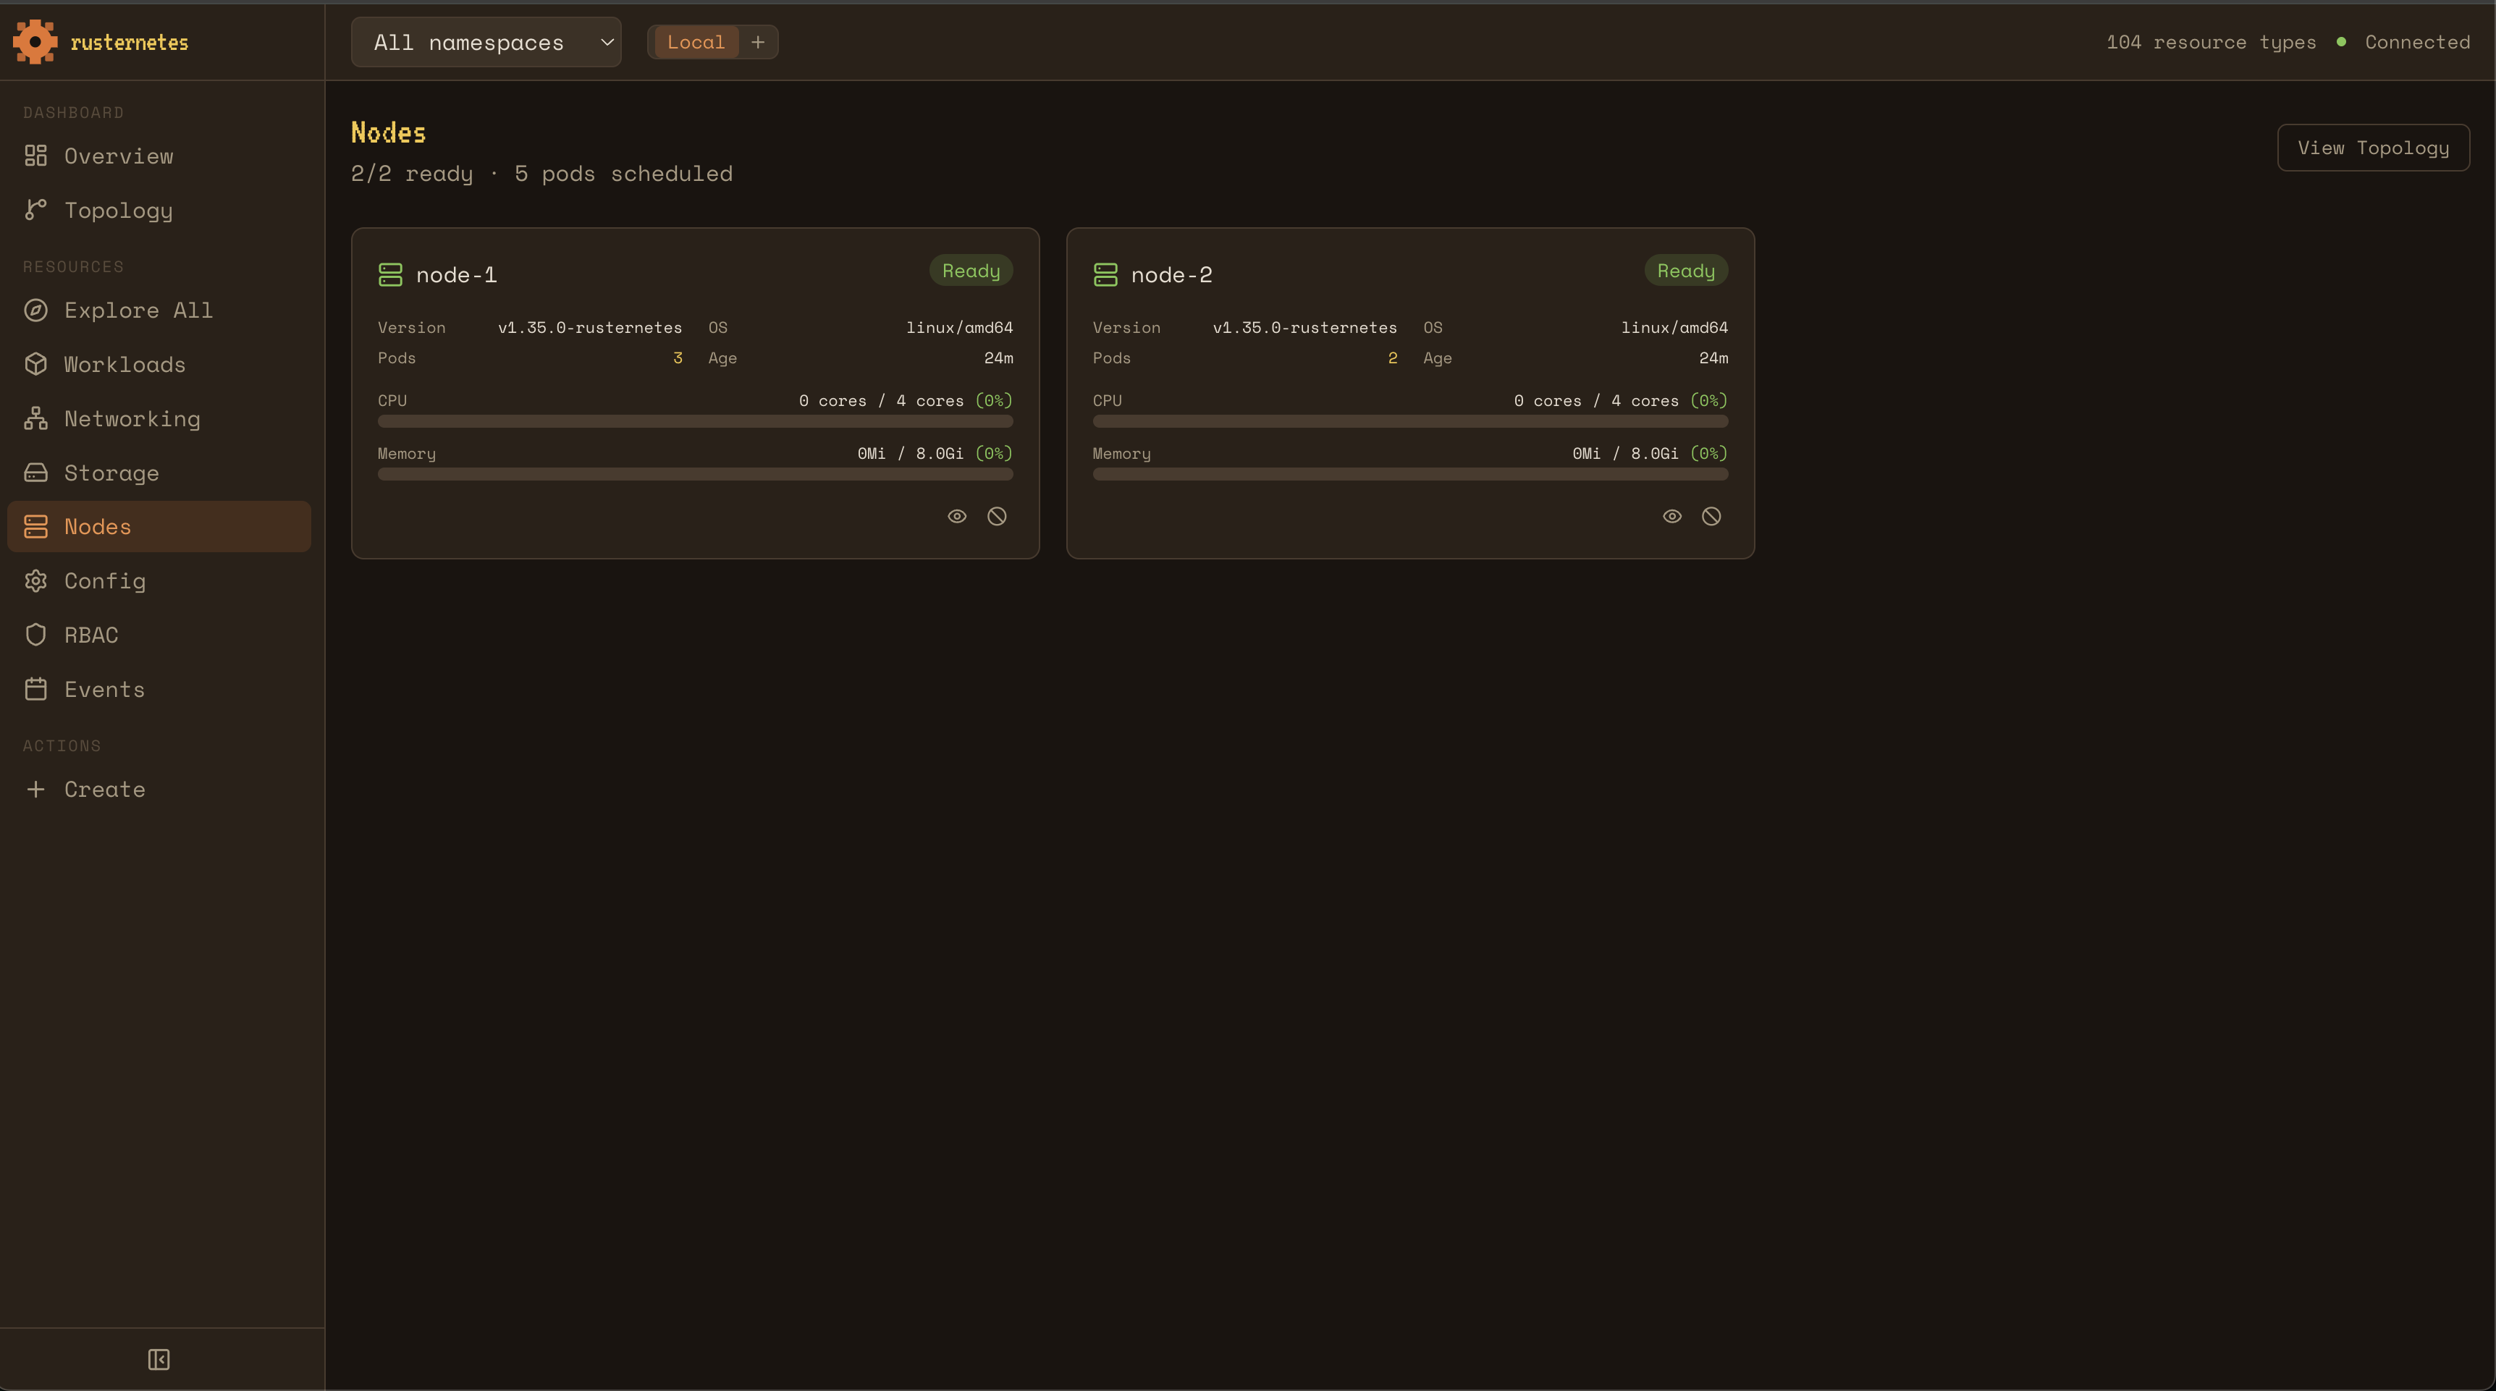Click the View Topology button

click(2372, 147)
